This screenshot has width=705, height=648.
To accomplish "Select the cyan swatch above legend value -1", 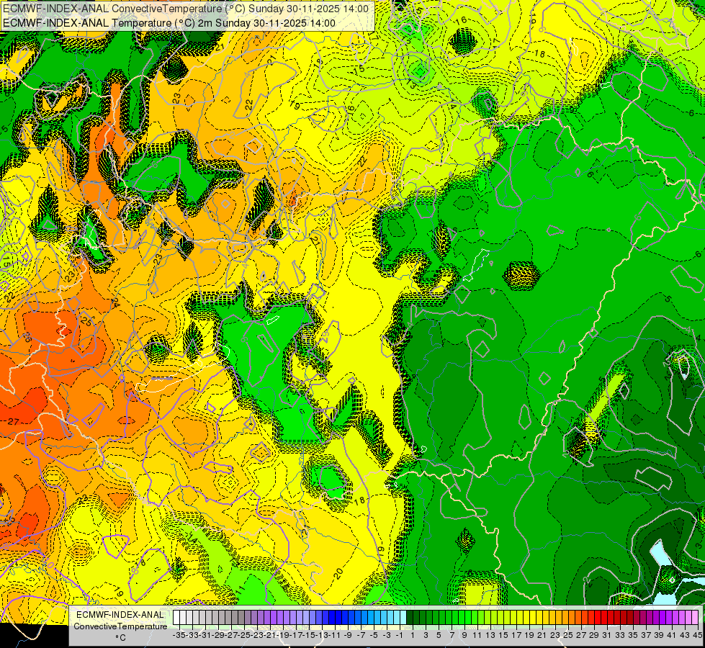I will (x=397, y=617).
